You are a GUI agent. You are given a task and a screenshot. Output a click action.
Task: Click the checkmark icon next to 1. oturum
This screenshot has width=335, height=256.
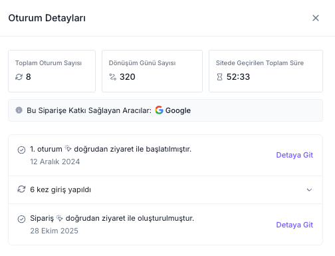click(x=21, y=150)
